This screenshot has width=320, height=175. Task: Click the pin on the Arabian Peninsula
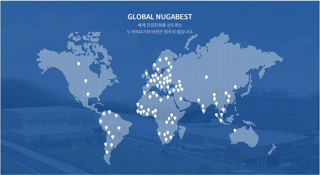tap(180, 99)
